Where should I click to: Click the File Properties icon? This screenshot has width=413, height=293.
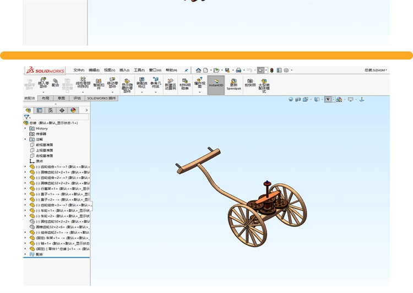point(279,70)
